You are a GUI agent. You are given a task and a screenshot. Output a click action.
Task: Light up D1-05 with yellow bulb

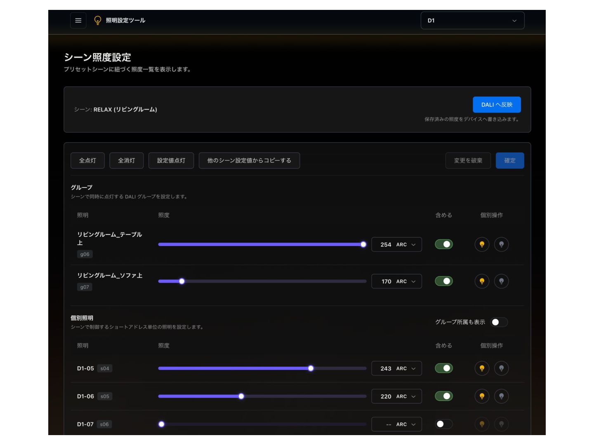482,368
